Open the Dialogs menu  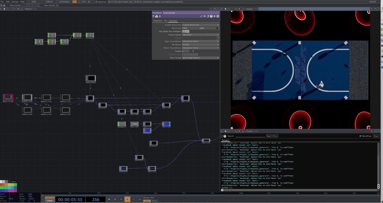[x=15, y=2]
